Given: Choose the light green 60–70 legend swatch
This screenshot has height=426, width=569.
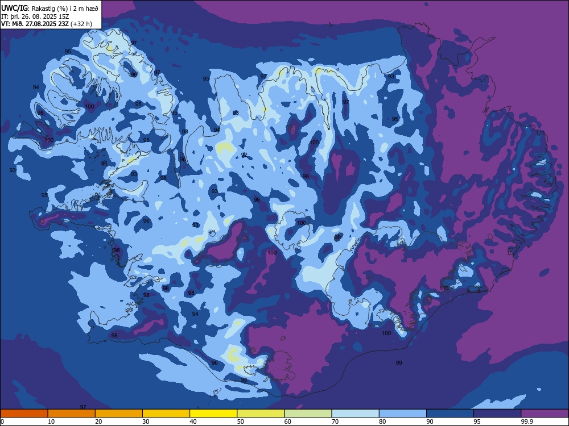Looking at the screenshot, I should coord(308,414).
